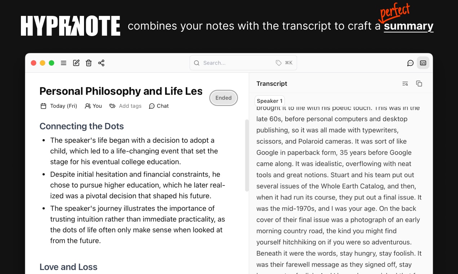Click the Connecting the Dots heading
The height and width of the screenshot is (274, 458).
coord(82,126)
